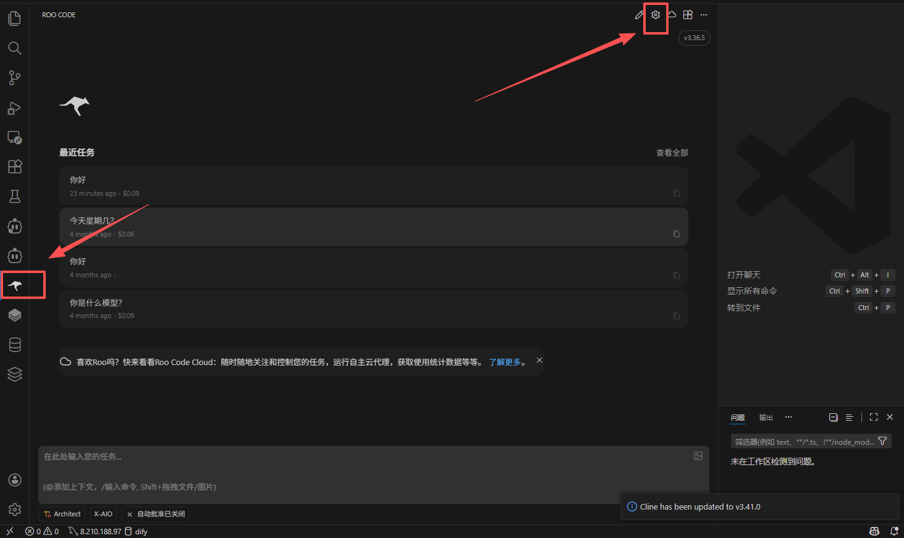Switch to the 输出 Output tab
The image size is (904, 538).
[x=766, y=417]
